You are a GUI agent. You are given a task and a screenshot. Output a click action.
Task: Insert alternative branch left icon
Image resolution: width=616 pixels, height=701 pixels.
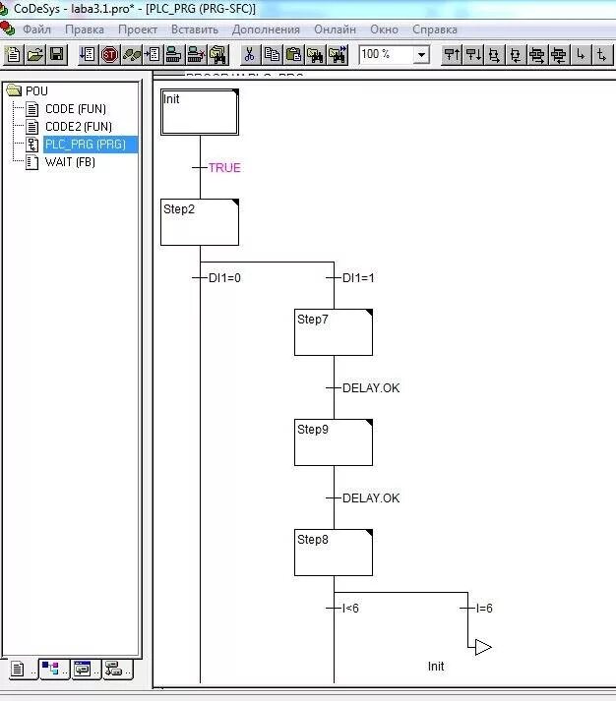516,54
